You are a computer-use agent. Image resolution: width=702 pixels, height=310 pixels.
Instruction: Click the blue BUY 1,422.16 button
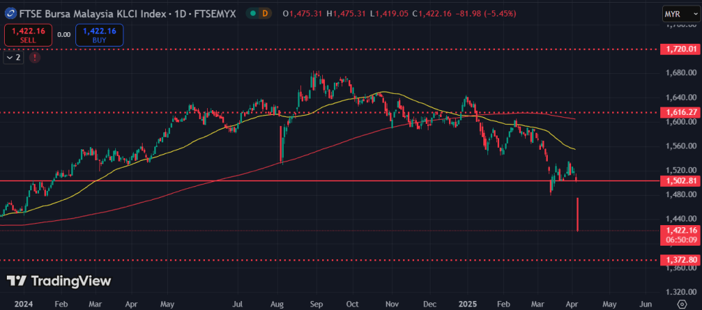click(x=100, y=35)
